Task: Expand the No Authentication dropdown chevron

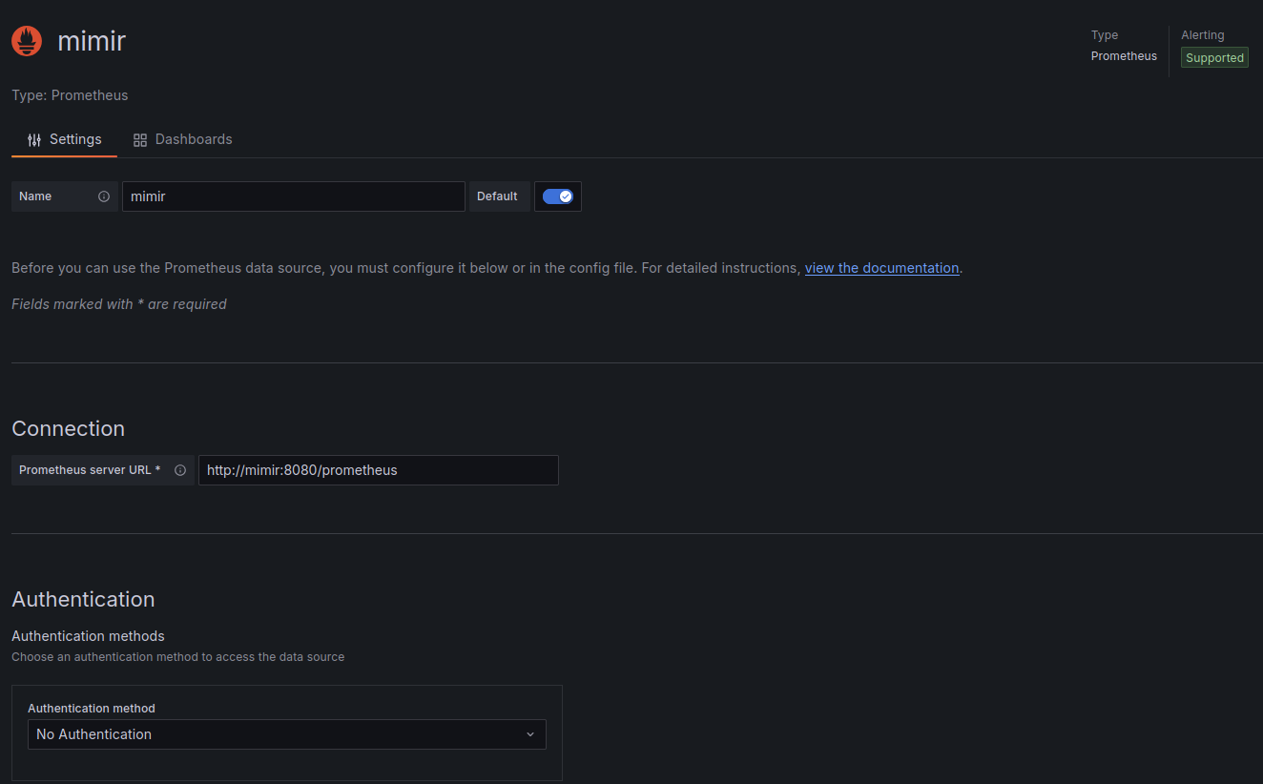Action: coord(530,734)
